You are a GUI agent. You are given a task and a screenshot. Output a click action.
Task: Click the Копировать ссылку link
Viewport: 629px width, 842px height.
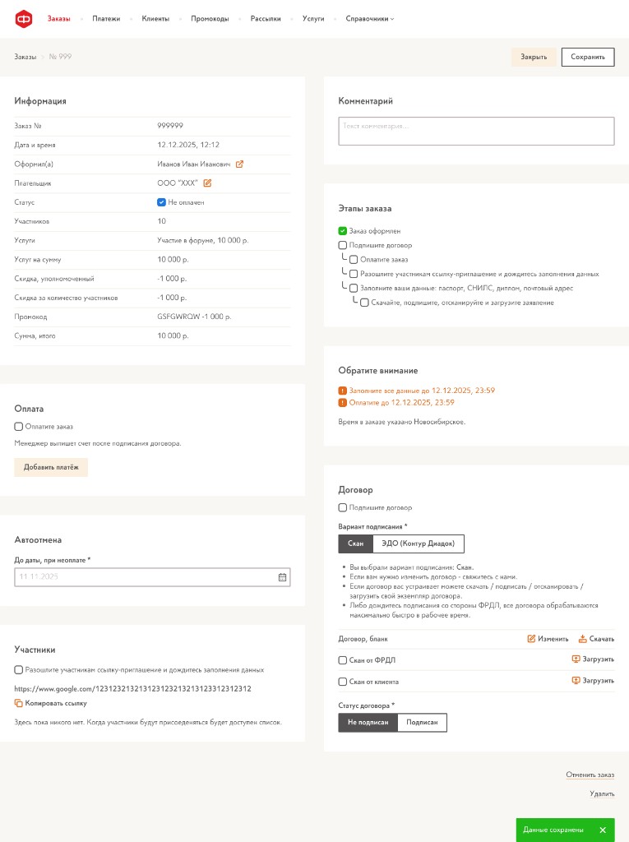point(56,703)
